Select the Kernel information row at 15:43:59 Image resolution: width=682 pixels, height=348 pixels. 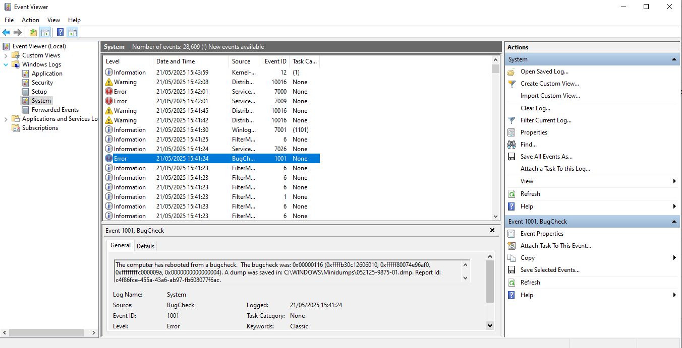coord(211,73)
